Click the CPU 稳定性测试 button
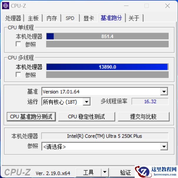 tap(87, 117)
